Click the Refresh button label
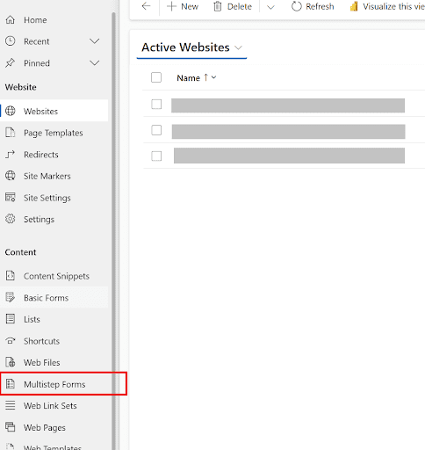Viewport: 425px width, 450px height. [x=320, y=6]
